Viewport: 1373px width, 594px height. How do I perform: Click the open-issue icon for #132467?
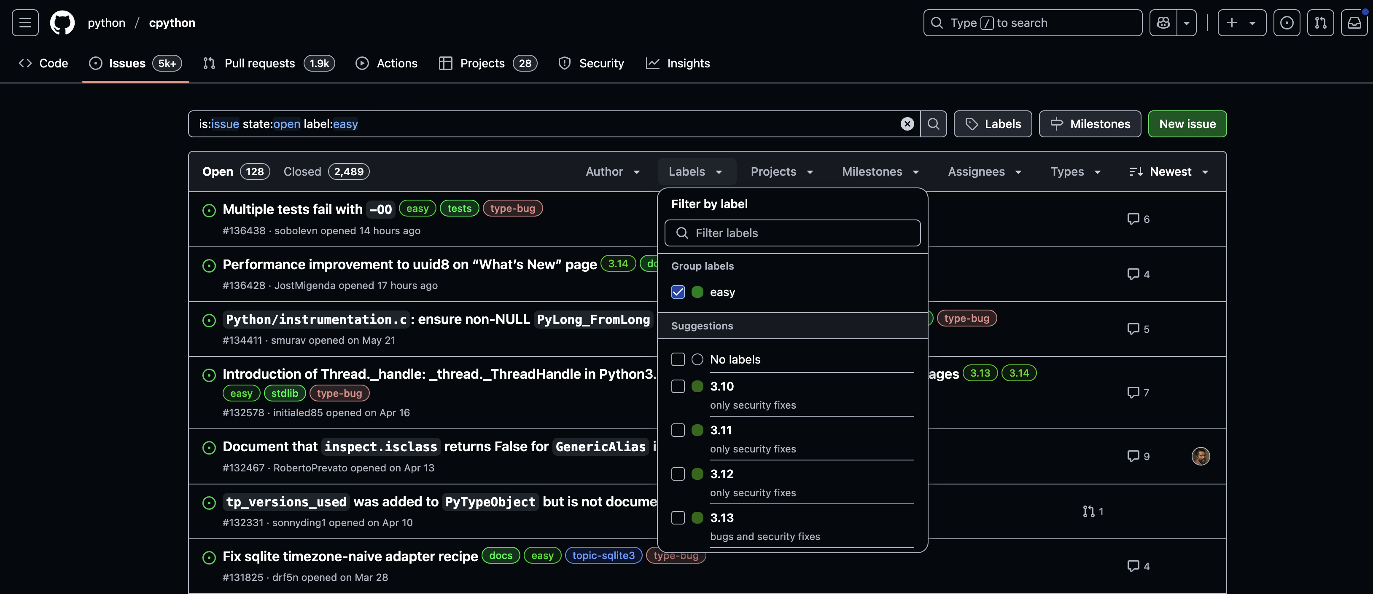pyautogui.click(x=209, y=448)
